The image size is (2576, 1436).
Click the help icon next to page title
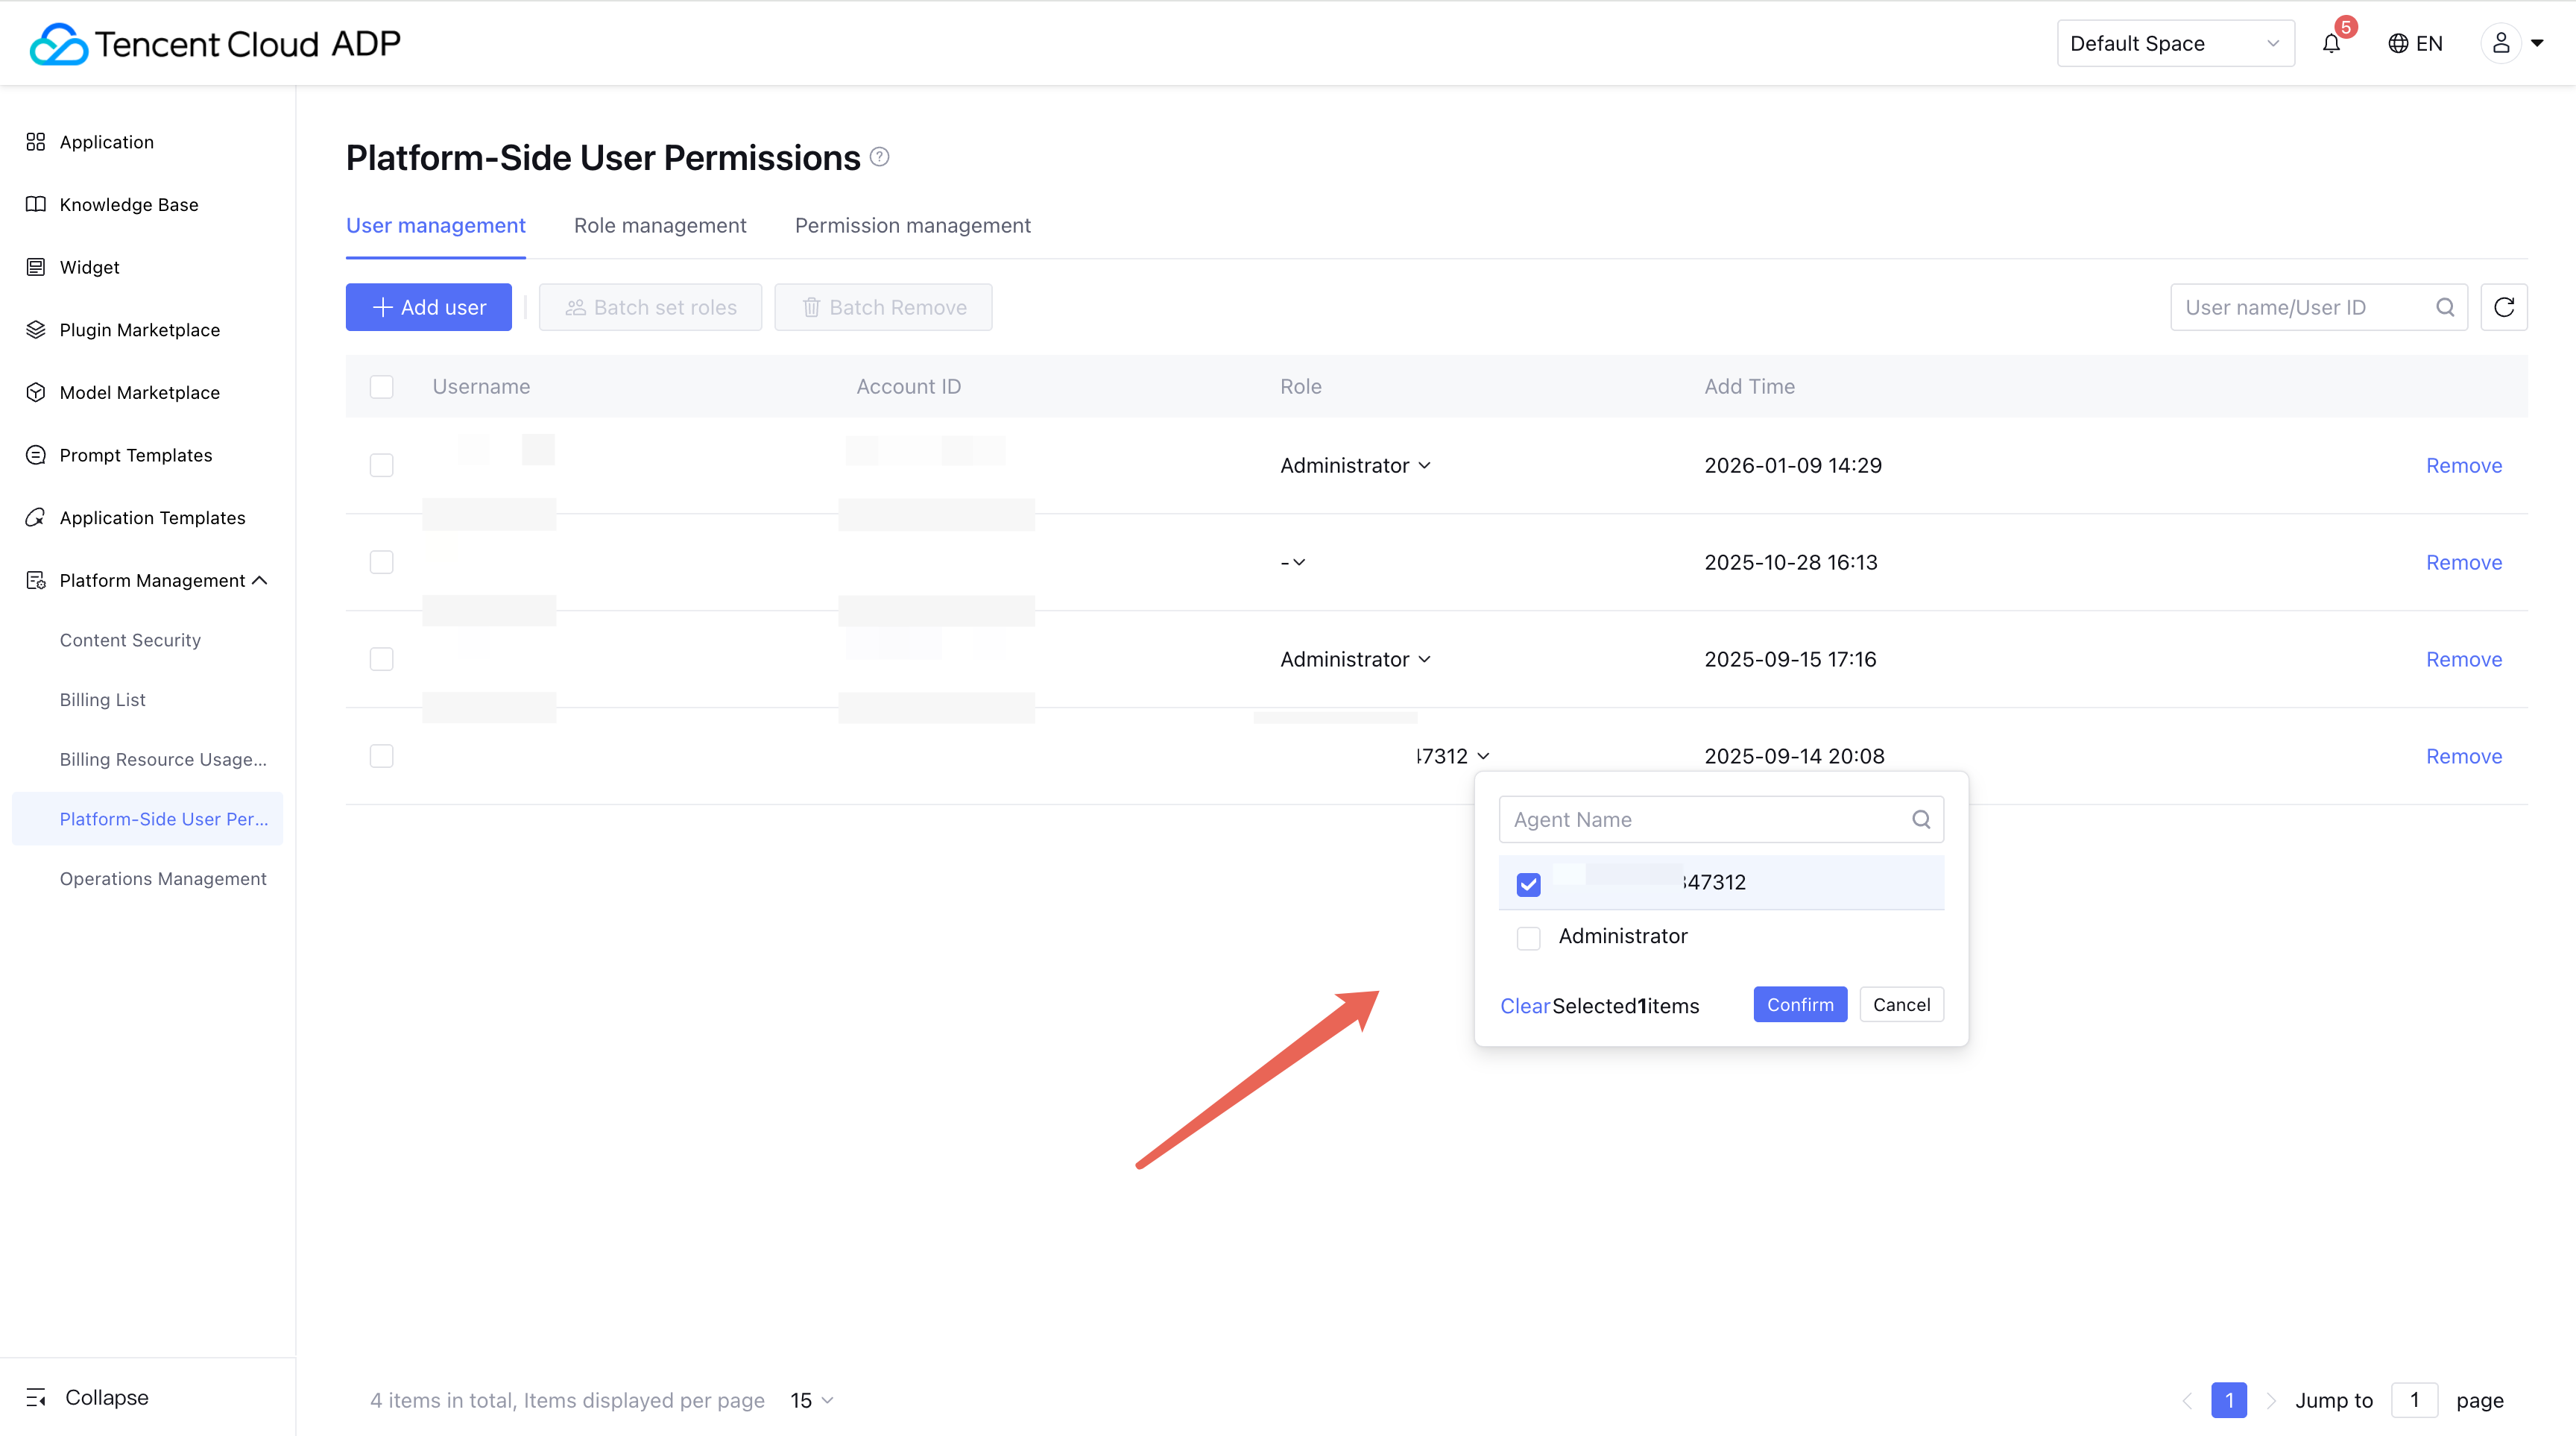pos(879,157)
